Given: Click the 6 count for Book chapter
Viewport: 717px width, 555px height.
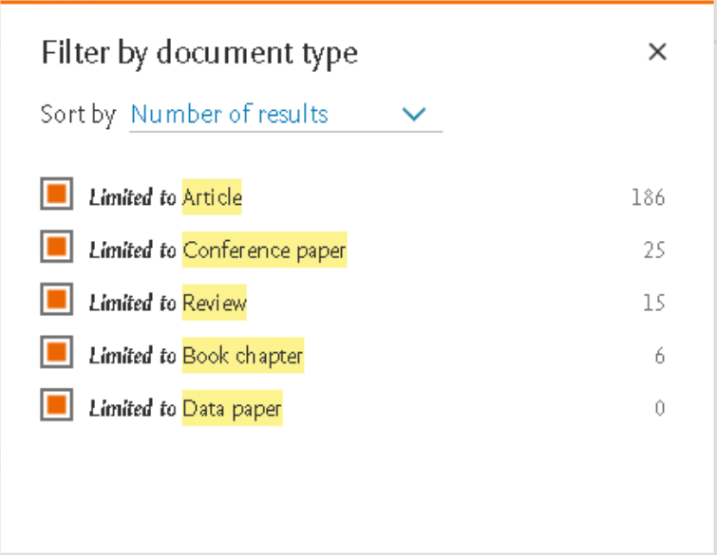Looking at the screenshot, I should pos(659,357).
